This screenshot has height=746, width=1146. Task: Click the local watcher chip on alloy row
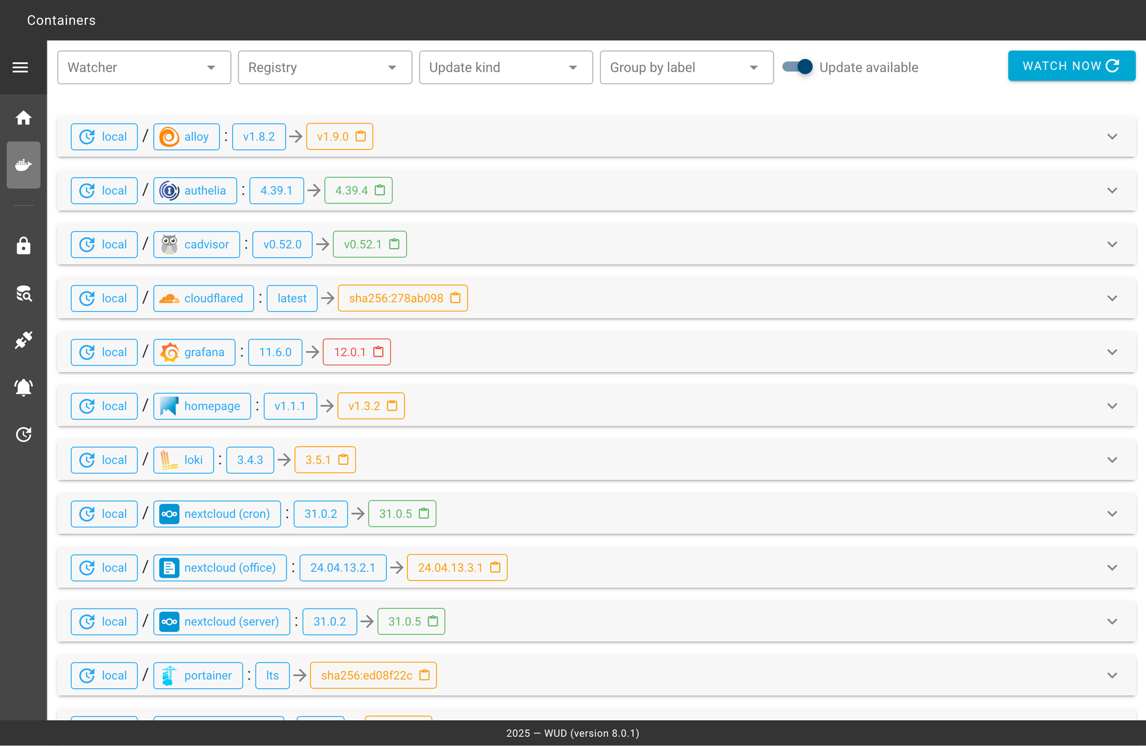pyautogui.click(x=104, y=137)
